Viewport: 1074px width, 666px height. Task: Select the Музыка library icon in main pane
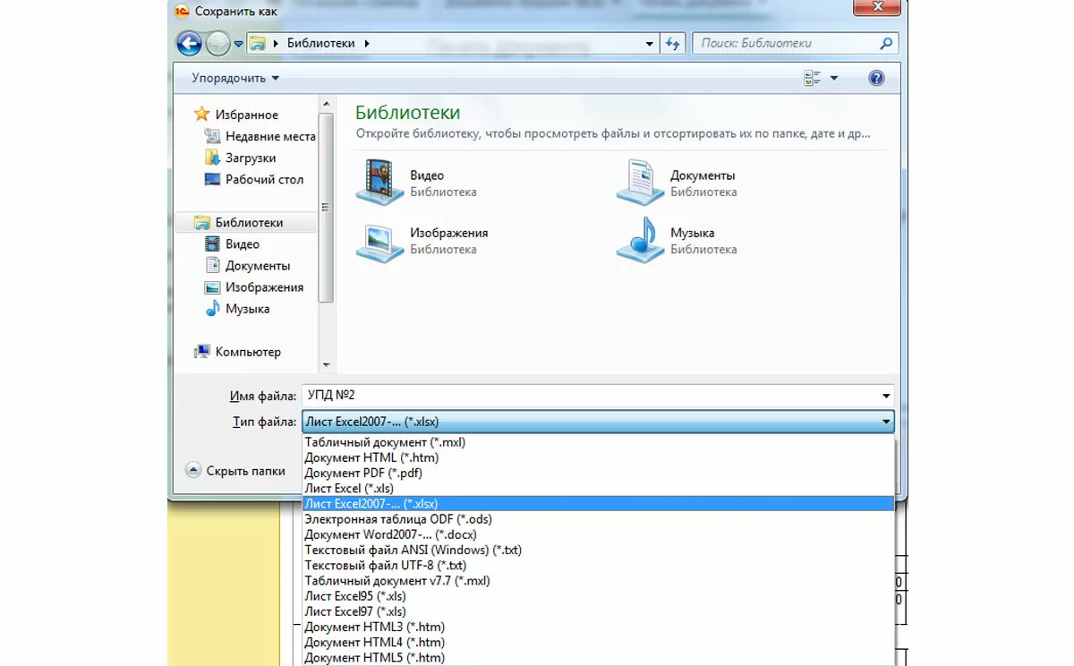click(x=640, y=239)
